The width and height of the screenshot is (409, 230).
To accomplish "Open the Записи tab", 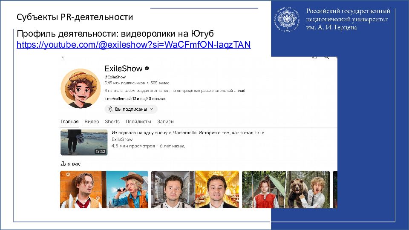I will click(x=165, y=121).
